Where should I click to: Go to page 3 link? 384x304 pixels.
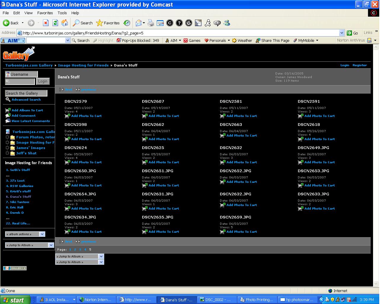click(x=80, y=249)
